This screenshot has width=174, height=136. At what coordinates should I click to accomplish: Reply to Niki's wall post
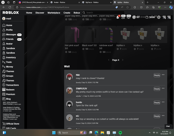[157, 75]
